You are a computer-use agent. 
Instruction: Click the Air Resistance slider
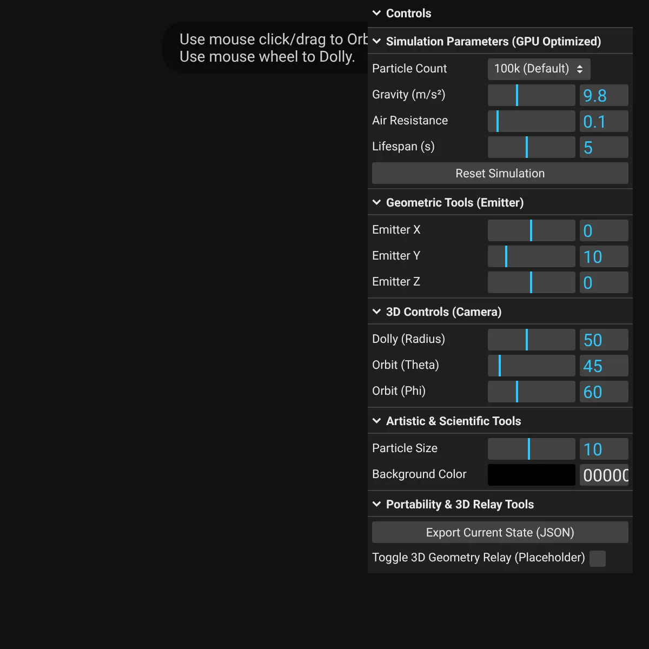(x=531, y=122)
